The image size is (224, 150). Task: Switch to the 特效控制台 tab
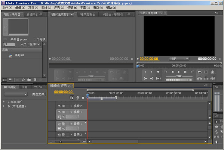click(x=88, y=15)
